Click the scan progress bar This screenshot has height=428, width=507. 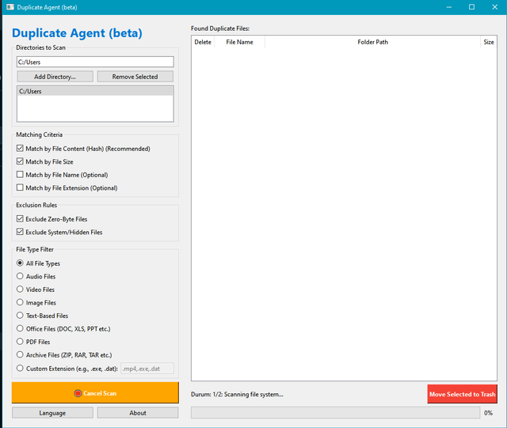coord(335,413)
